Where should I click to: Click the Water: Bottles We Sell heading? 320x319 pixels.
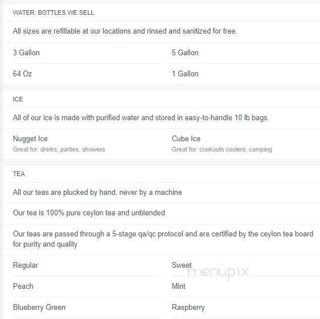[54, 13]
